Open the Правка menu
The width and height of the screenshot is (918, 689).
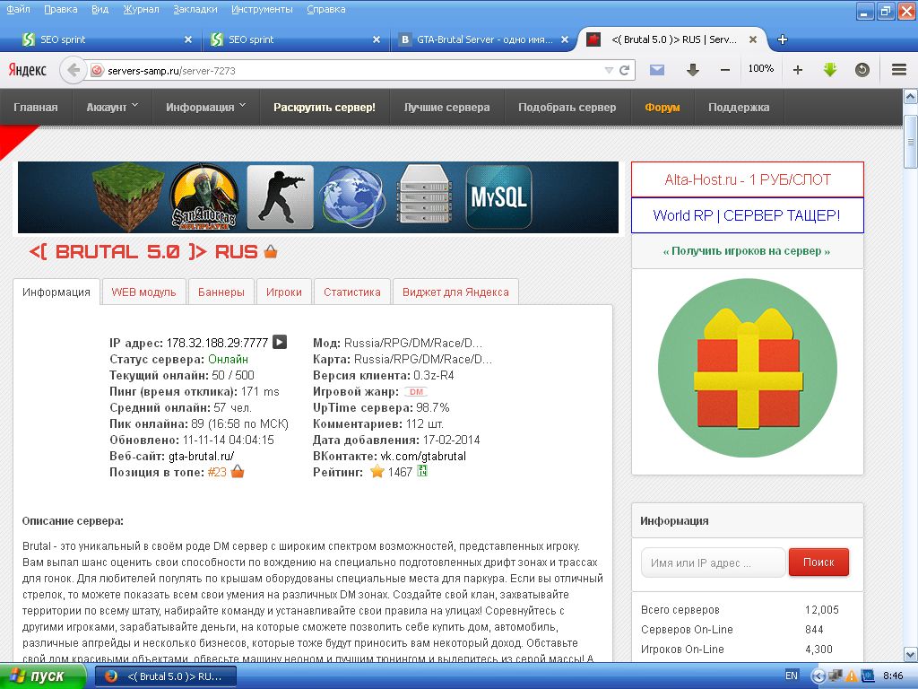point(60,9)
